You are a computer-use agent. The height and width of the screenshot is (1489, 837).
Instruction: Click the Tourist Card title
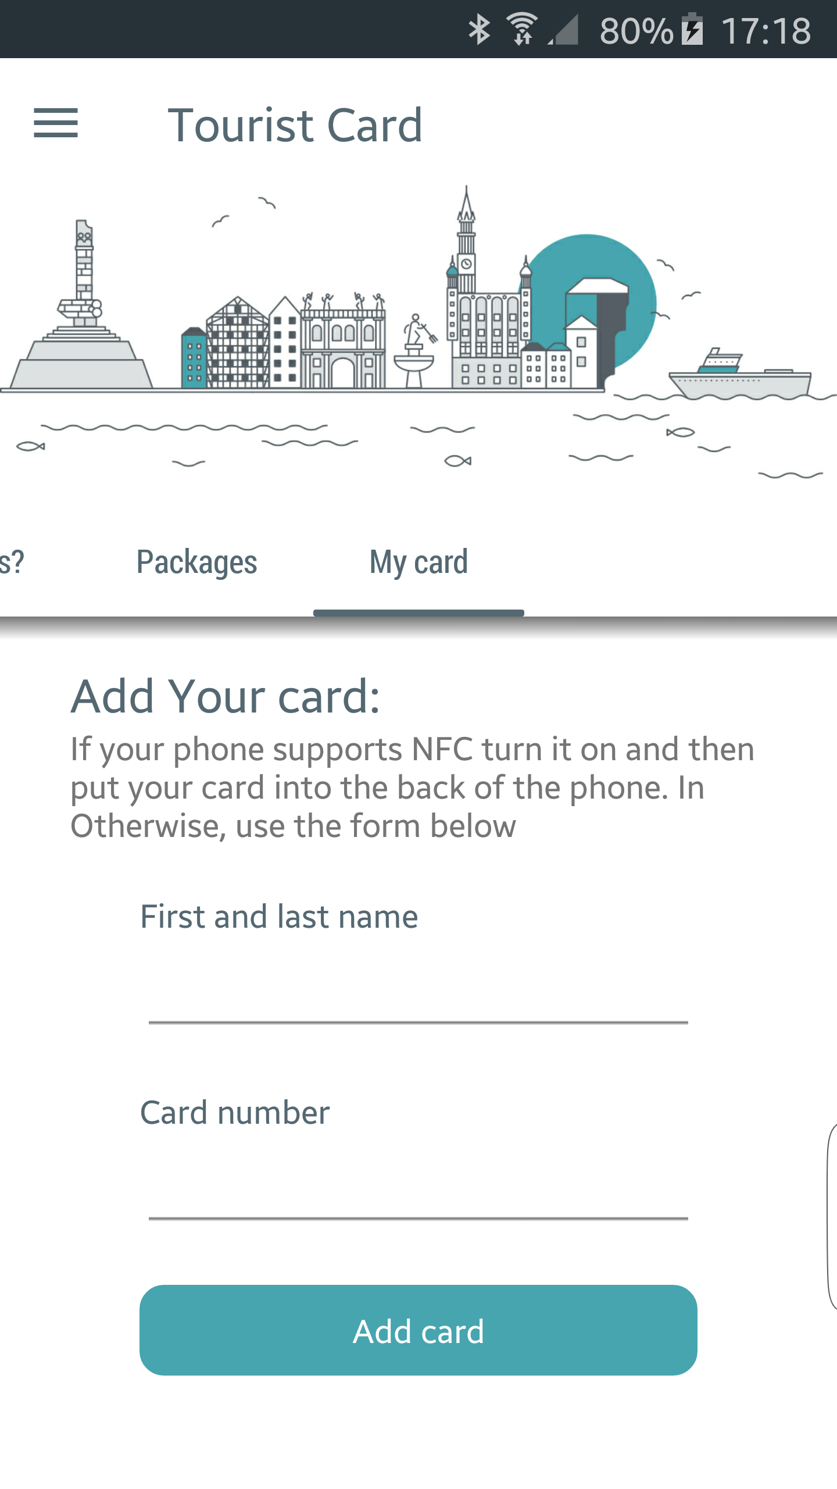295,125
